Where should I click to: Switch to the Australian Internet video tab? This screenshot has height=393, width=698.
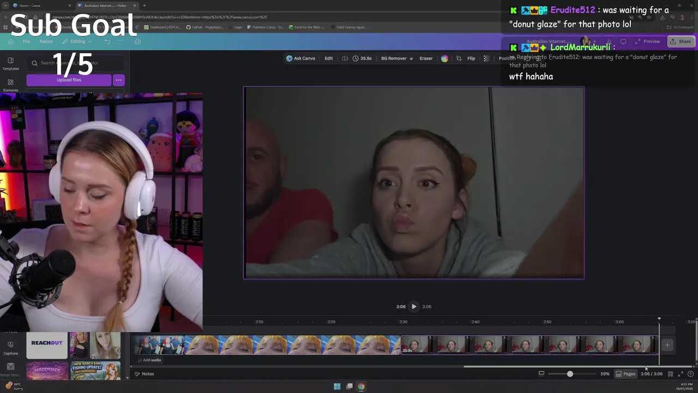(106, 5)
